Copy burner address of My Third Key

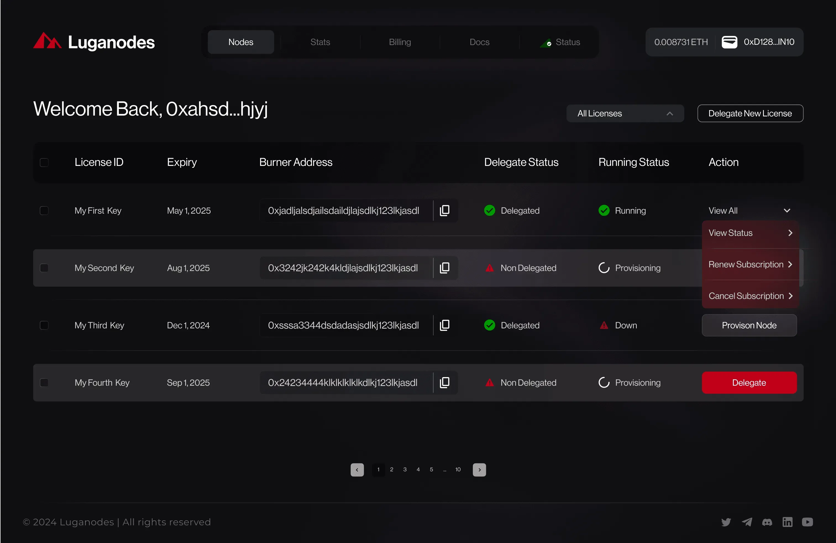pos(445,325)
